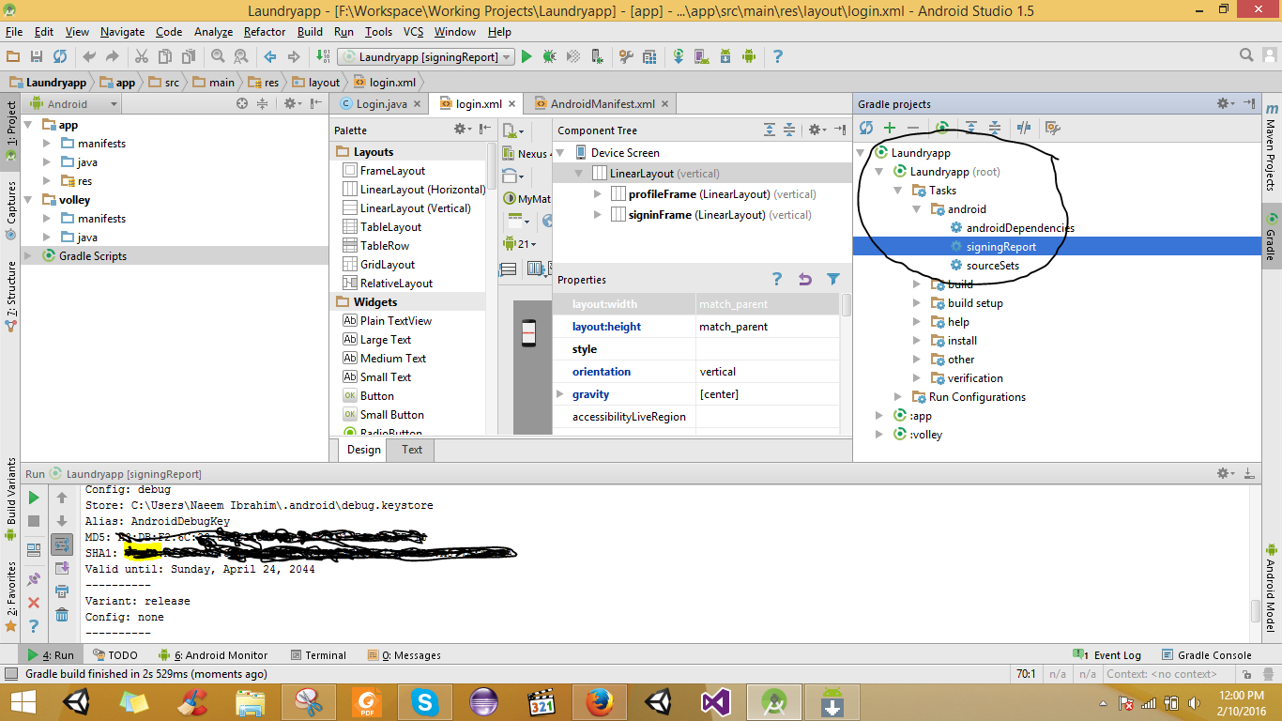Image resolution: width=1282 pixels, height=721 pixels.
Task: Expand all nodes in the Gradle projects toolbar
Action: tap(971, 128)
